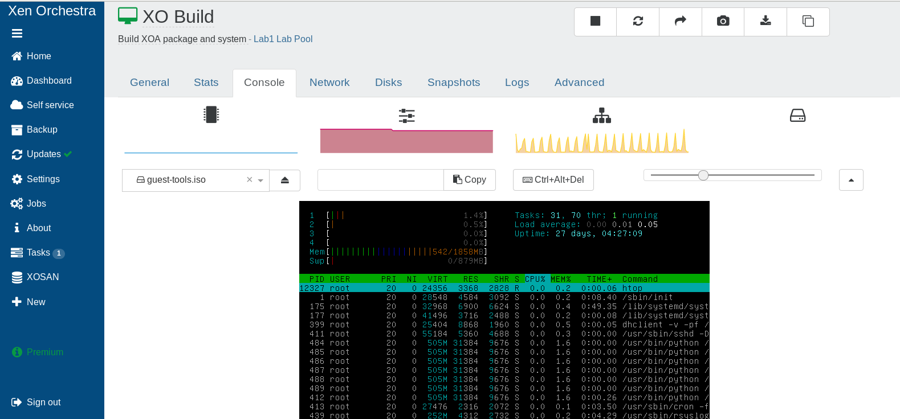900x419 pixels.
Task: Switch to the Network tab
Action: tap(329, 83)
